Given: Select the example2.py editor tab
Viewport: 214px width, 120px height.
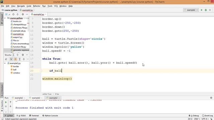Looking at the screenshot, I should [x=39, y=14].
